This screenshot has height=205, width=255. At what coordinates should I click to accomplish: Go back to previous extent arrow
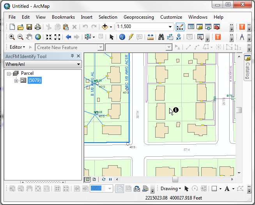[x=69, y=37]
